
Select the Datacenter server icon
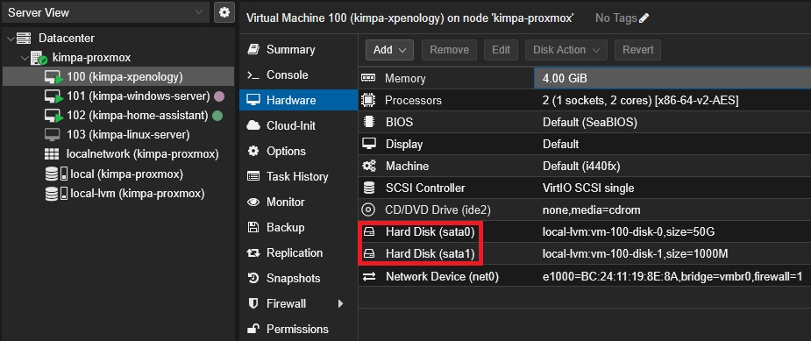point(24,39)
